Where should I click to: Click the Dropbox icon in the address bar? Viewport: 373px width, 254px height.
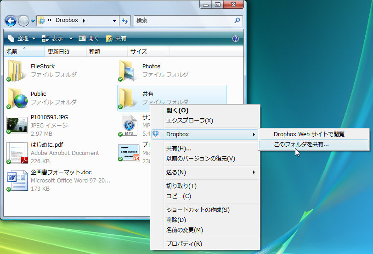point(42,21)
